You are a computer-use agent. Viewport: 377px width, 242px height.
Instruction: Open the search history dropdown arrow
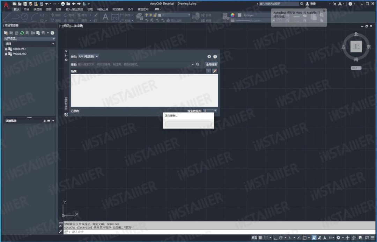pos(193,65)
